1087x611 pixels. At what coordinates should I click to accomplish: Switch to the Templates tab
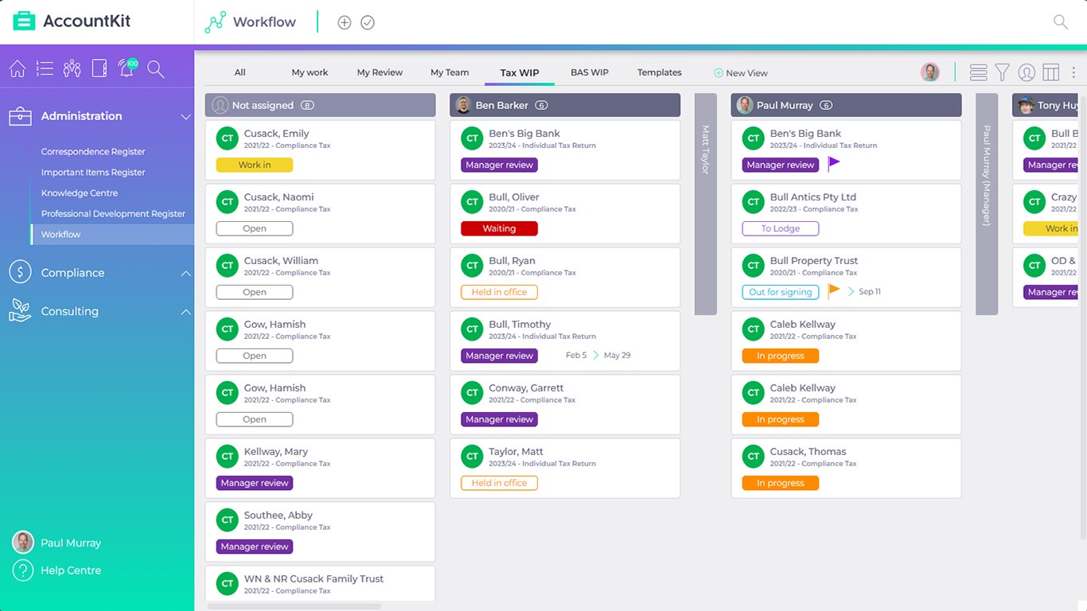pos(660,72)
